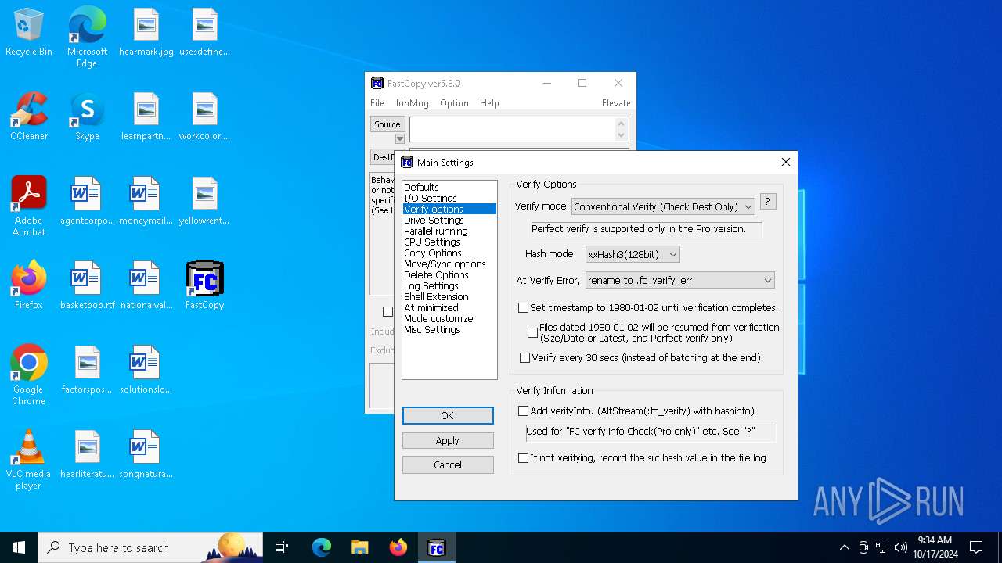Select the basketbob.rtf desktop file

point(87,286)
